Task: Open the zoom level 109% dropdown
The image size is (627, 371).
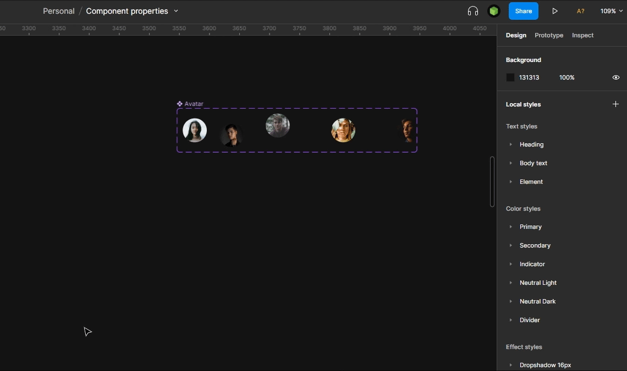Action: click(x=610, y=10)
